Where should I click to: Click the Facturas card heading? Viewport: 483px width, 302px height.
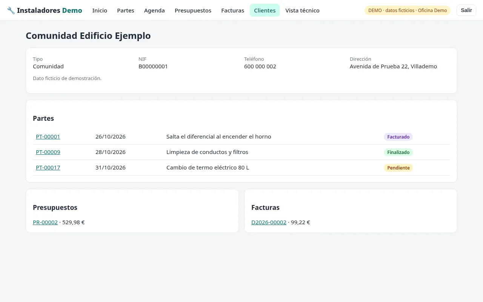(265, 208)
